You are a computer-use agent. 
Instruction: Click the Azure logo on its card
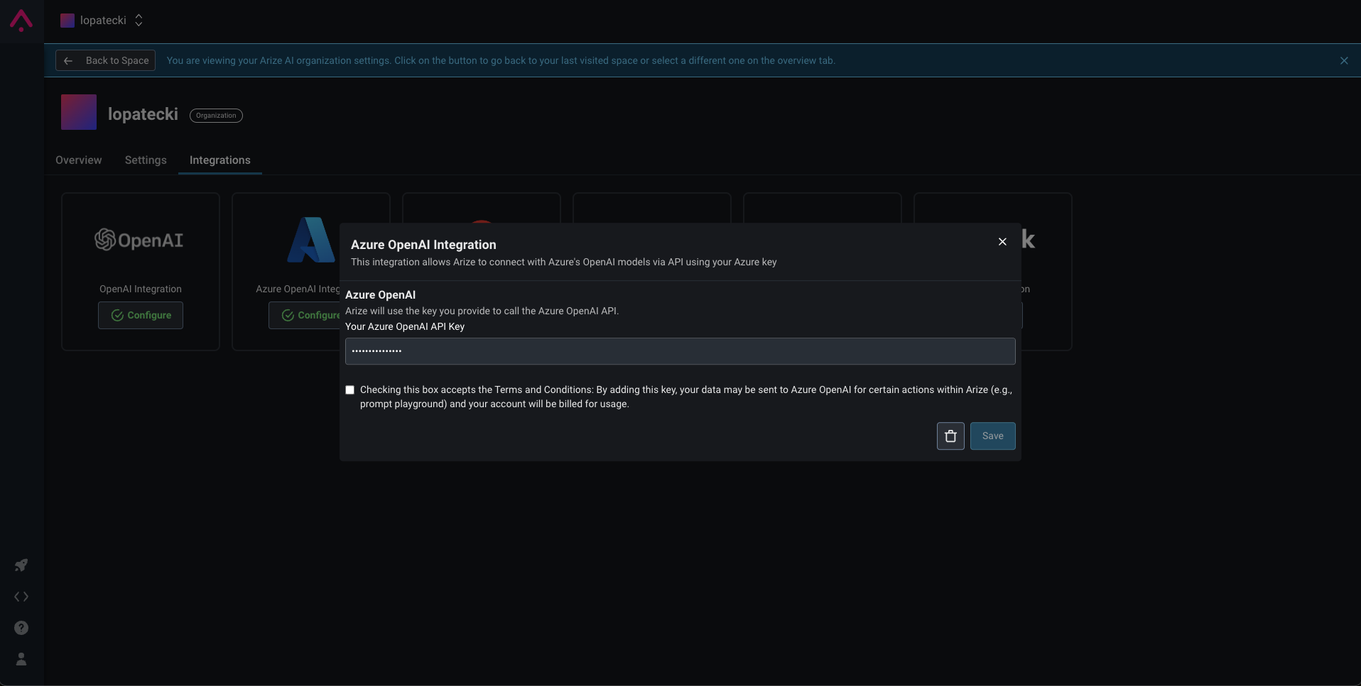coord(310,240)
